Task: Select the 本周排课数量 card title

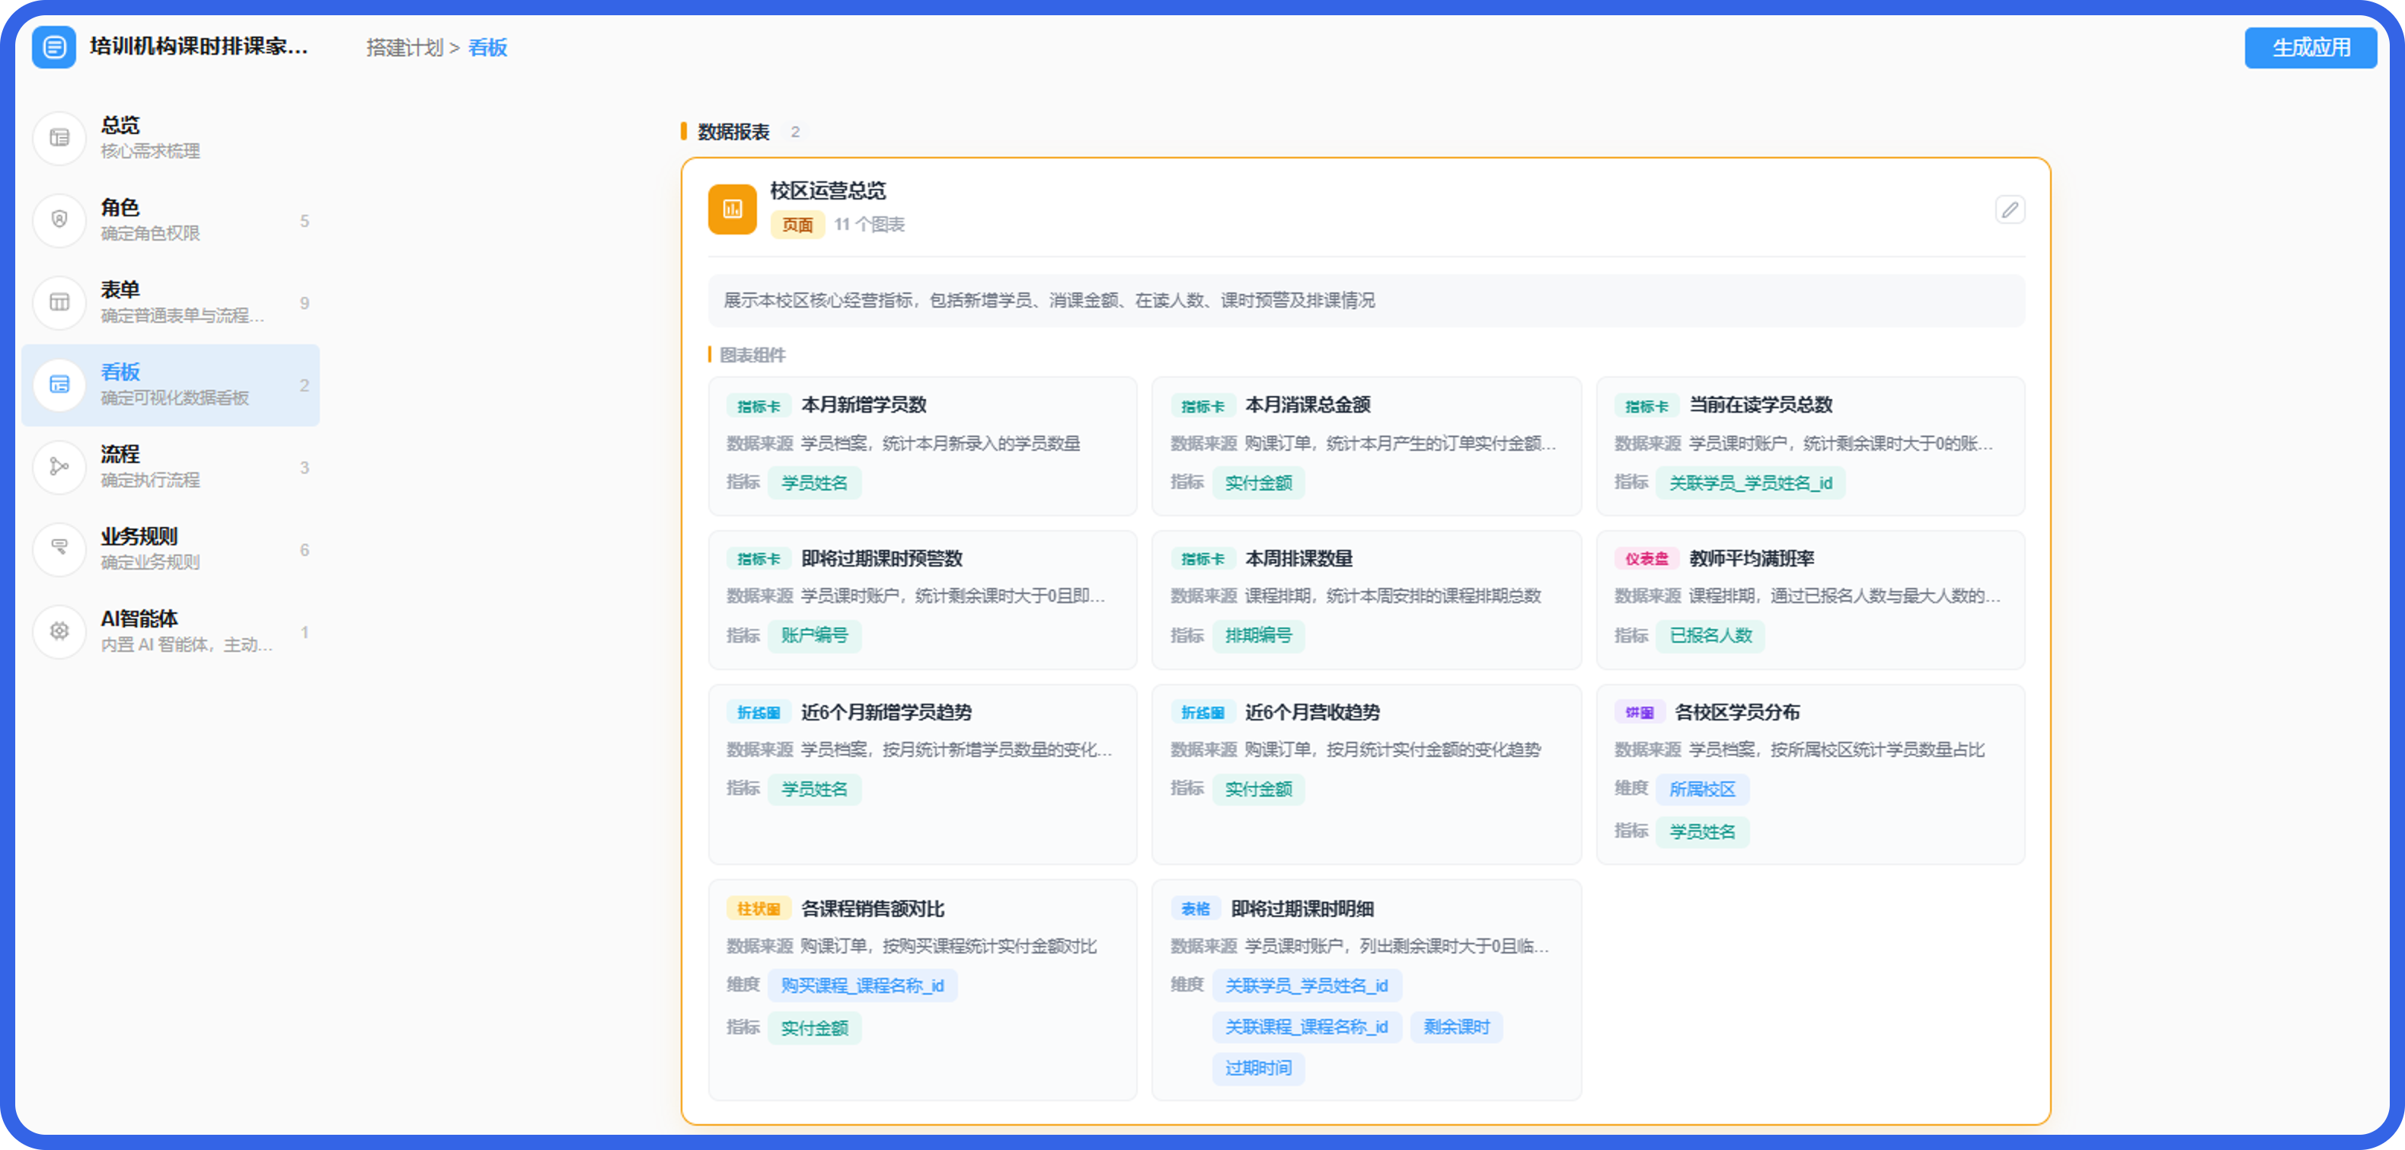Action: [1298, 558]
